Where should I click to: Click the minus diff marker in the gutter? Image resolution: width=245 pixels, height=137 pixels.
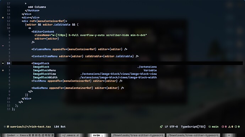3,46
